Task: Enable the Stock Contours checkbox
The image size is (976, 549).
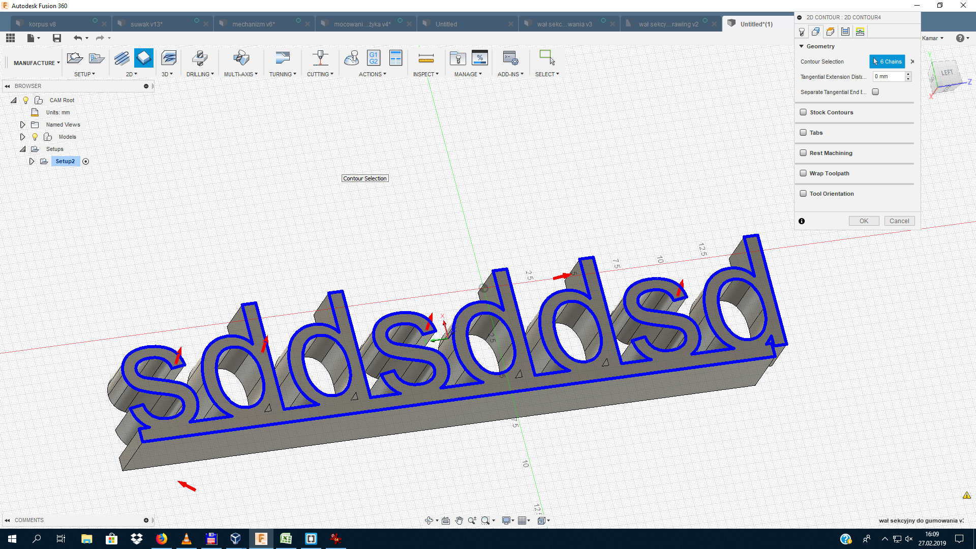Action: click(x=803, y=112)
